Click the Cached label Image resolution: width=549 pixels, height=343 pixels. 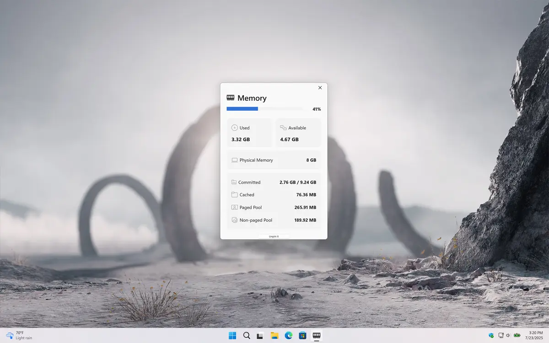pyautogui.click(x=247, y=195)
